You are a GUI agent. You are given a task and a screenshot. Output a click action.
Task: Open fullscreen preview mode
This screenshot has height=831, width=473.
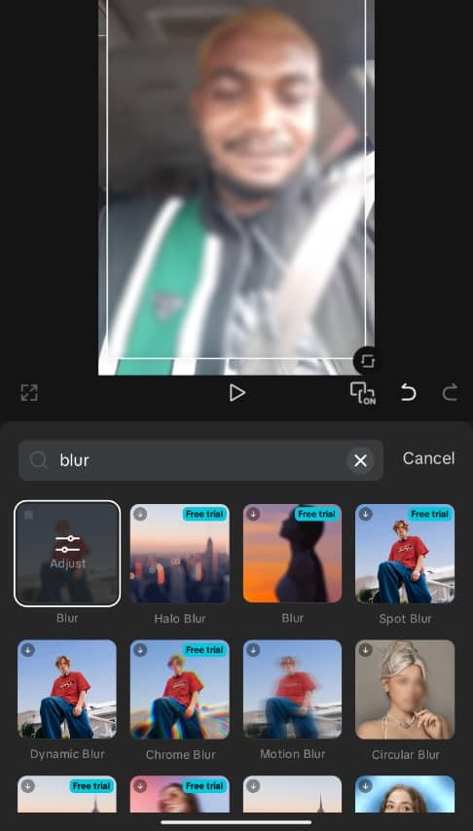(x=29, y=393)
